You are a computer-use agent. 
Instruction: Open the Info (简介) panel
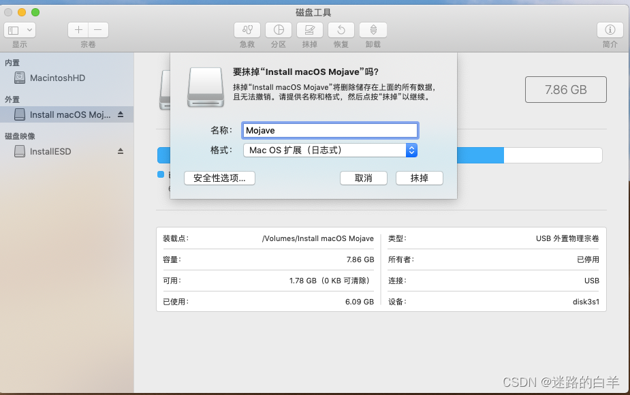tap(610, 30)
